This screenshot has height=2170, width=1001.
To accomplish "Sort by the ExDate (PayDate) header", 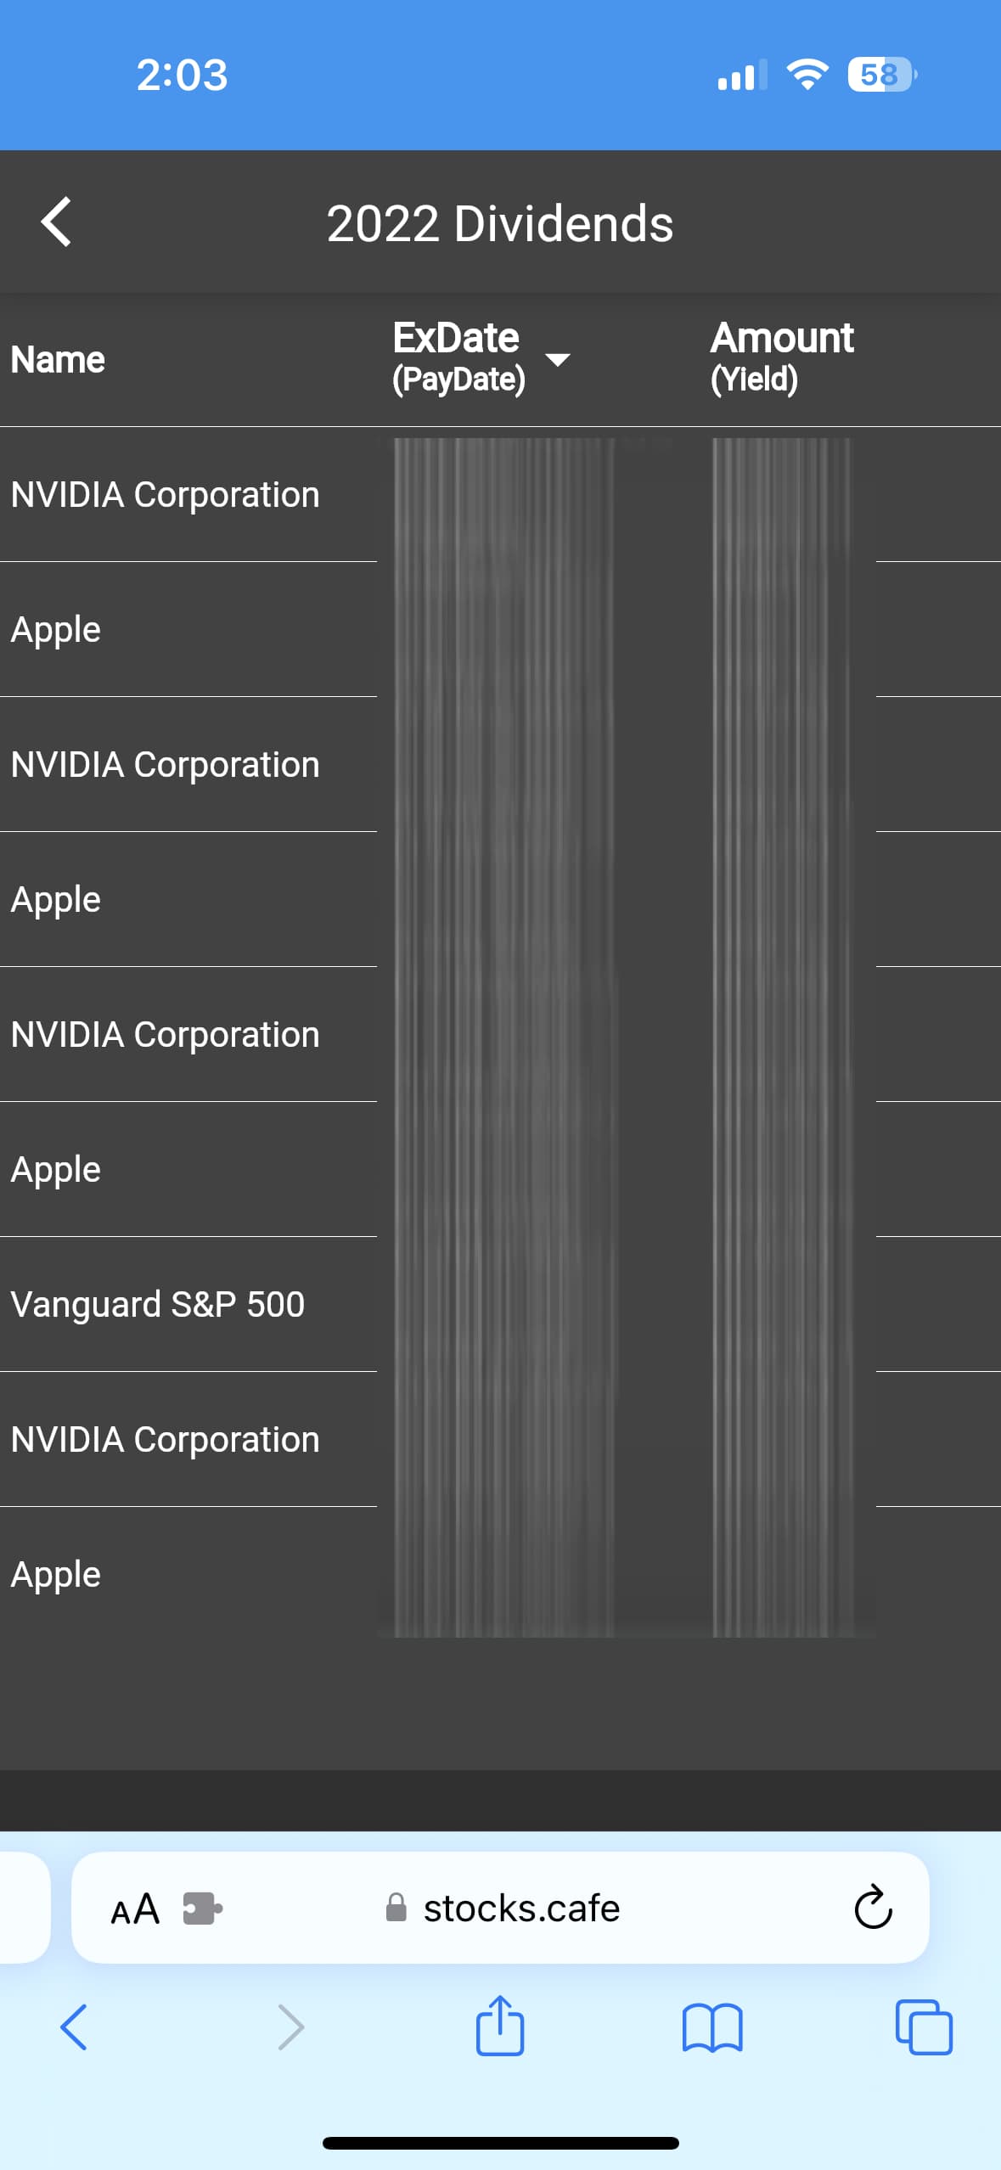I will (x=459, y=357).
